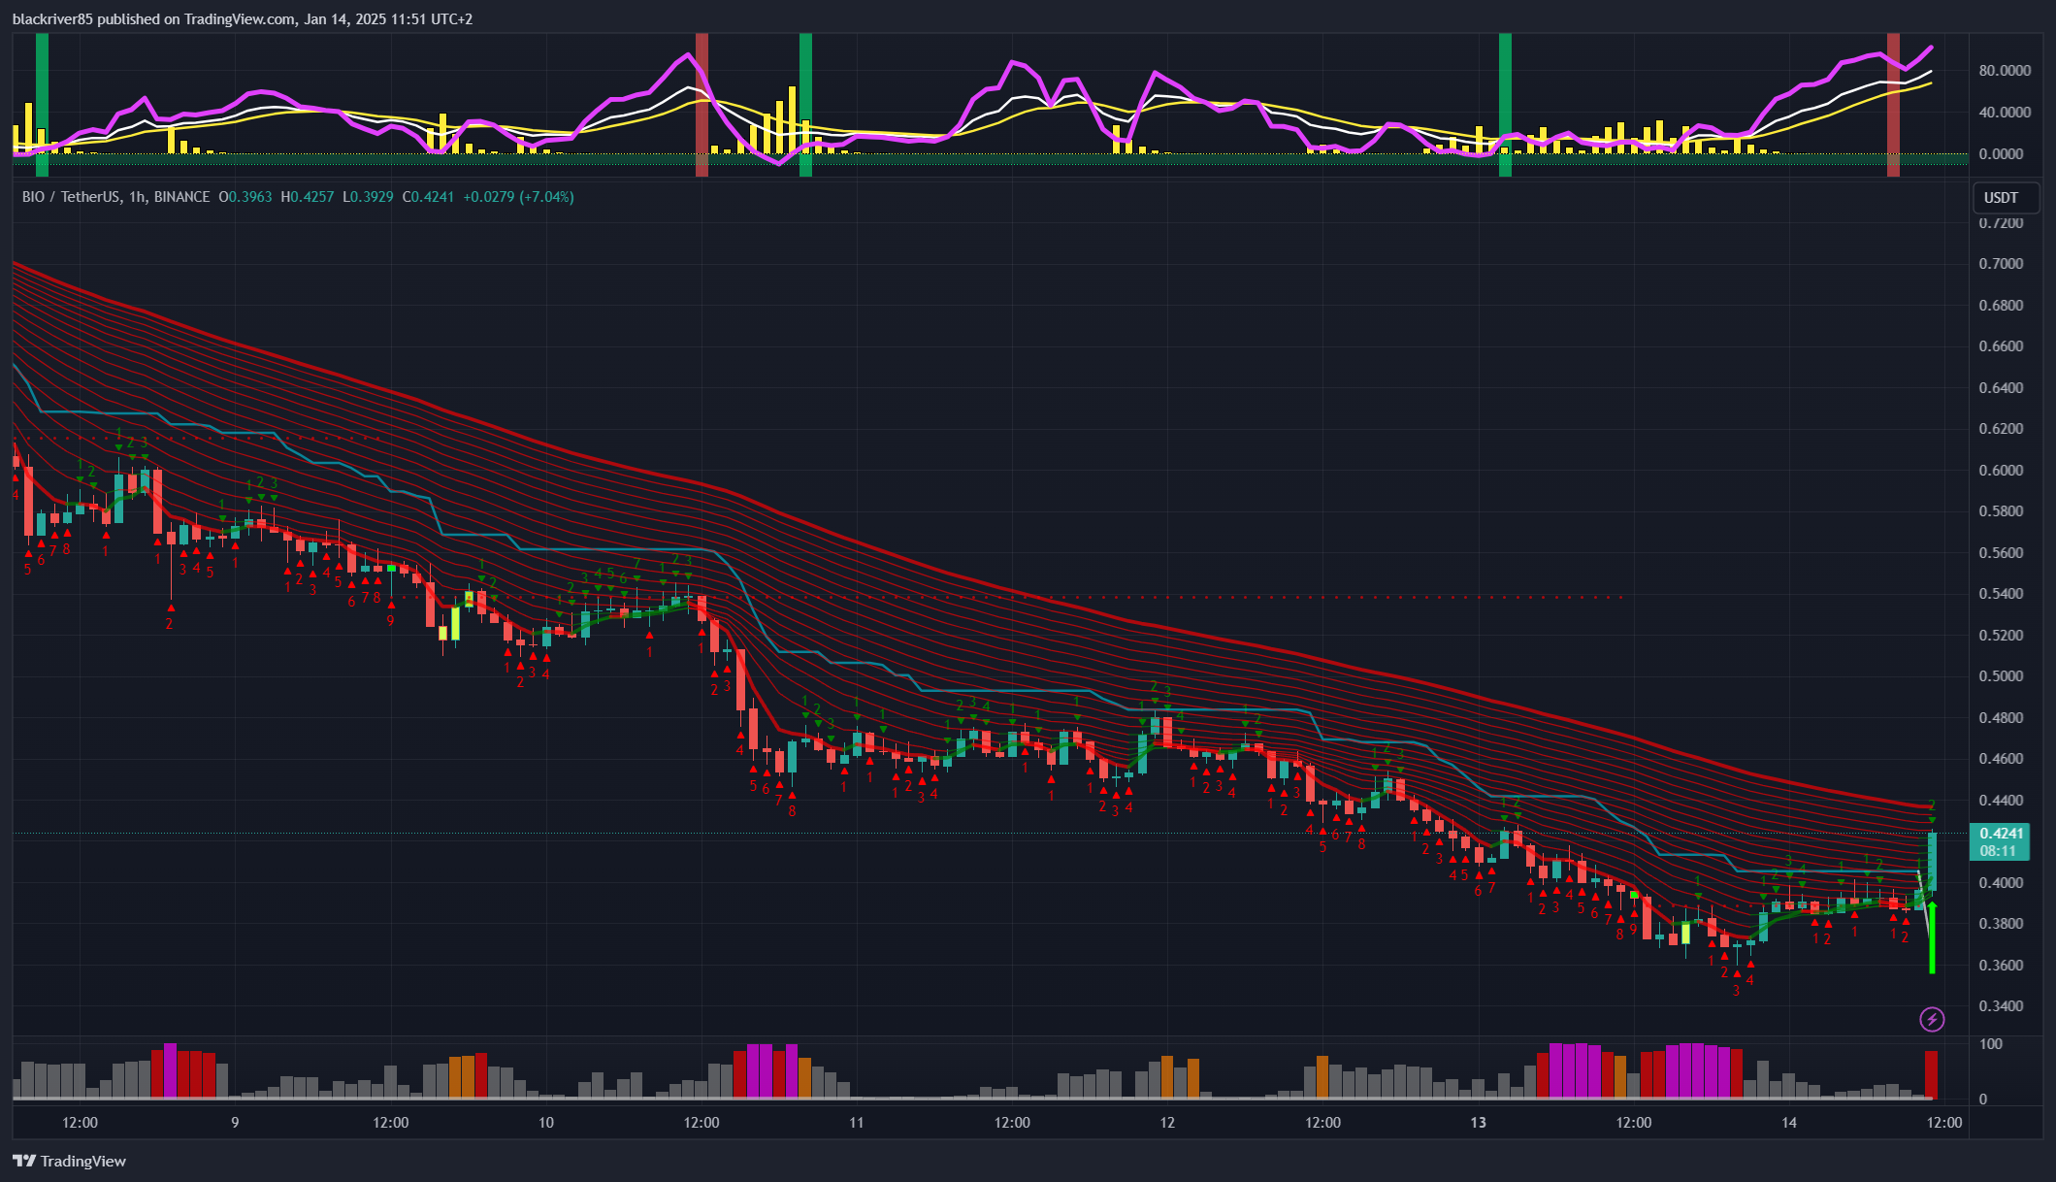
Task: Click the 0.7000 price axis label
Action: pyautogui.click(x=2001, y=264)
